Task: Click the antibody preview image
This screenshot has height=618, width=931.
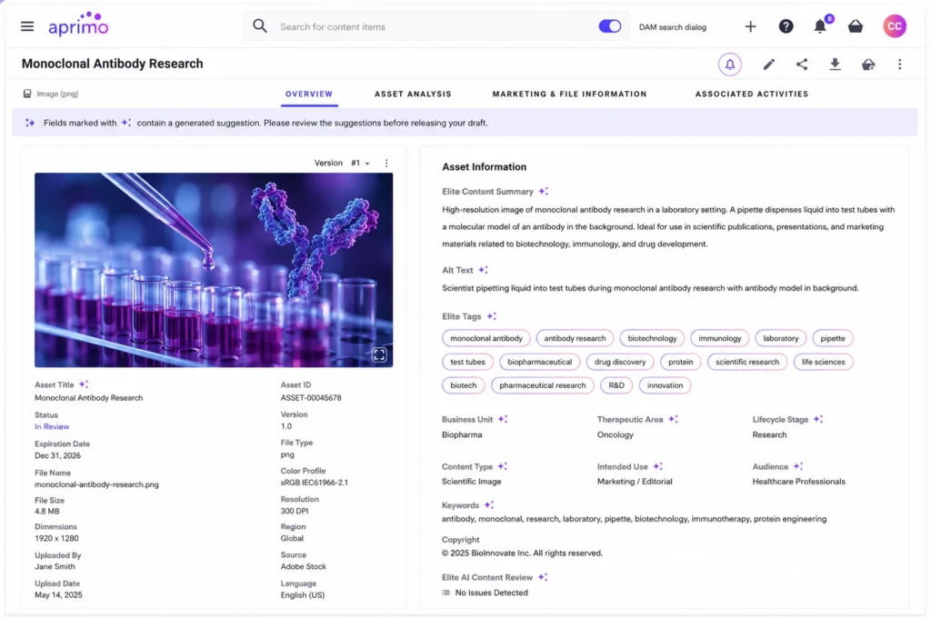Action: pyautogui.click(x=214, y=270)
